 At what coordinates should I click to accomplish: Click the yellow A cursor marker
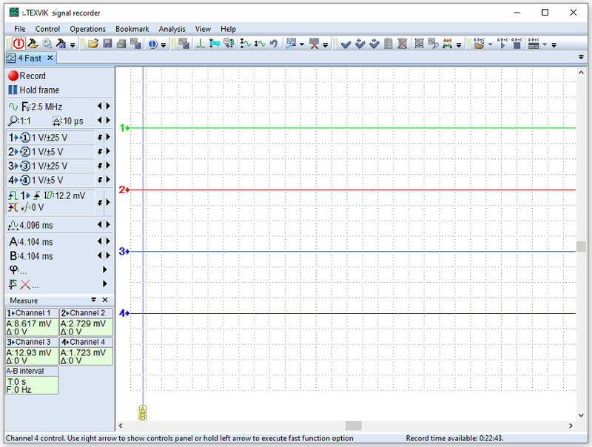pos(143,409)
